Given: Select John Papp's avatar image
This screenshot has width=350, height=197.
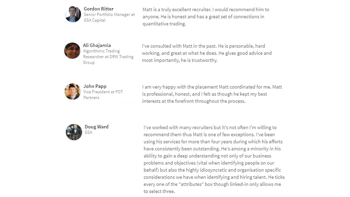Looking at the screenshot, I should [72, 92].
